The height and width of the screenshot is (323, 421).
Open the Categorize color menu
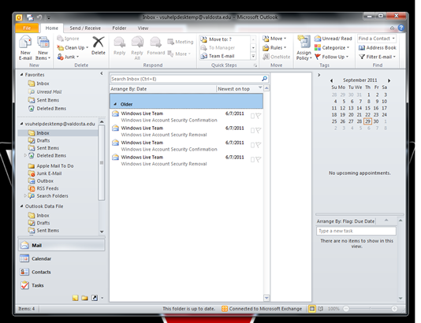click(332, 48)
